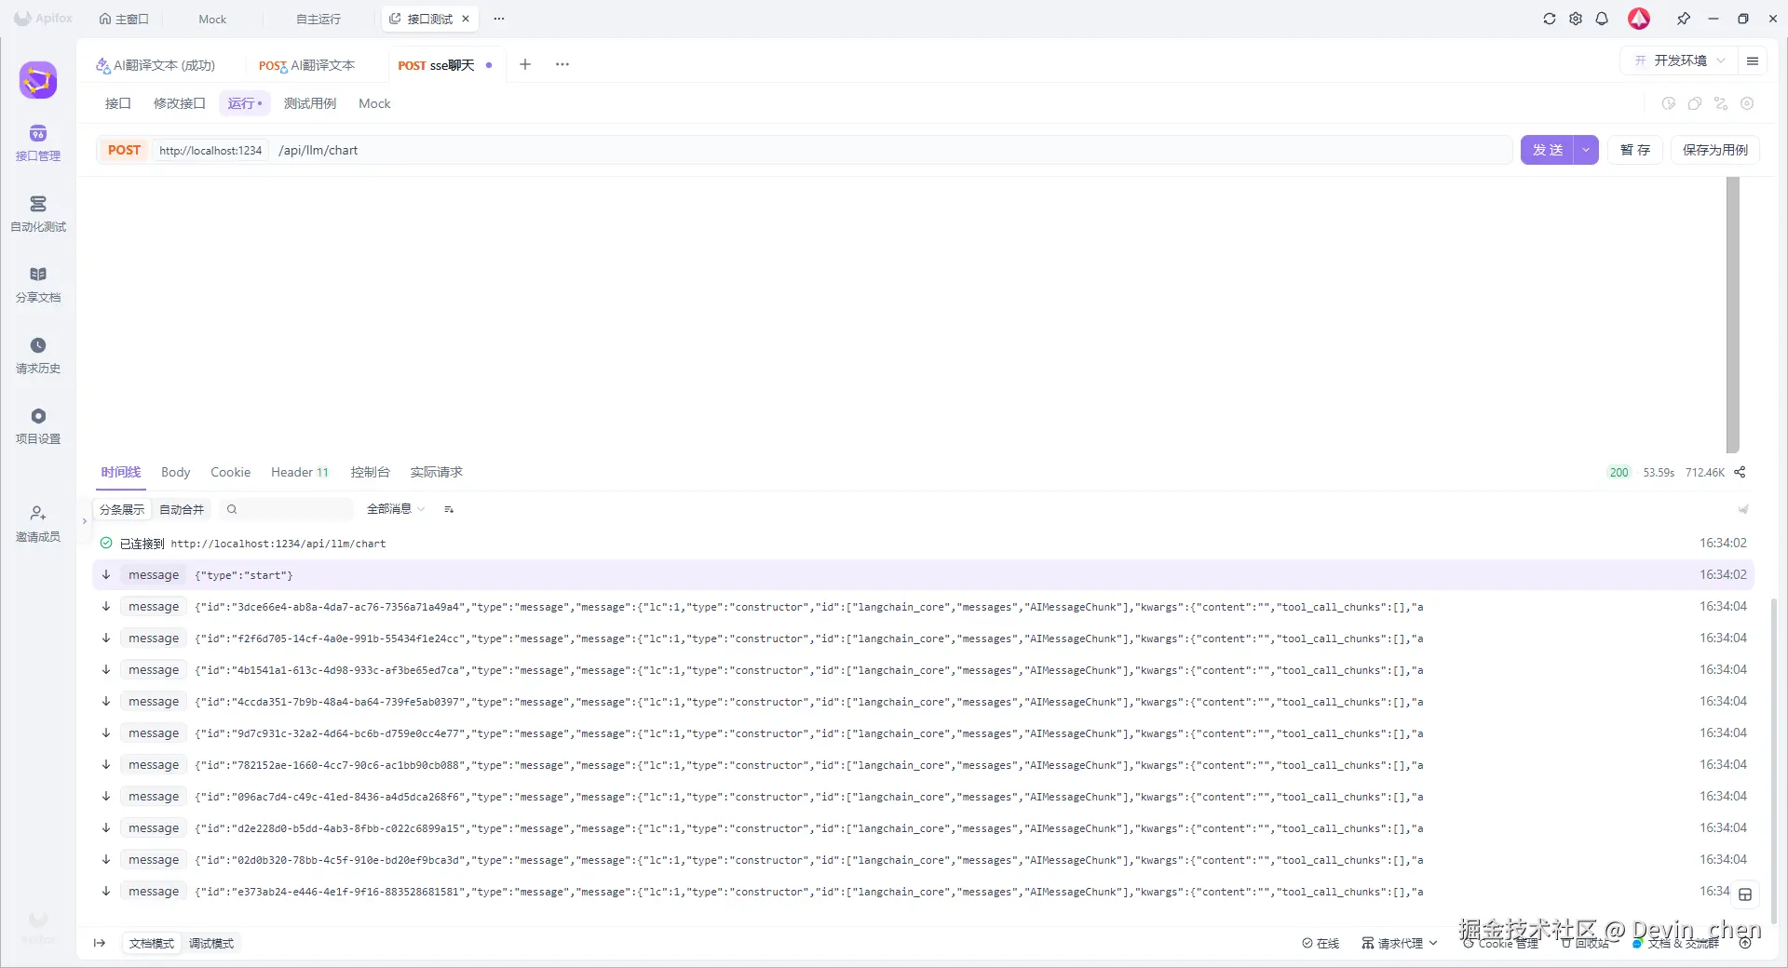This screenshot has width=1788, height=968.
Task: Go to 主窗口 home
Action: coord(124,19)
